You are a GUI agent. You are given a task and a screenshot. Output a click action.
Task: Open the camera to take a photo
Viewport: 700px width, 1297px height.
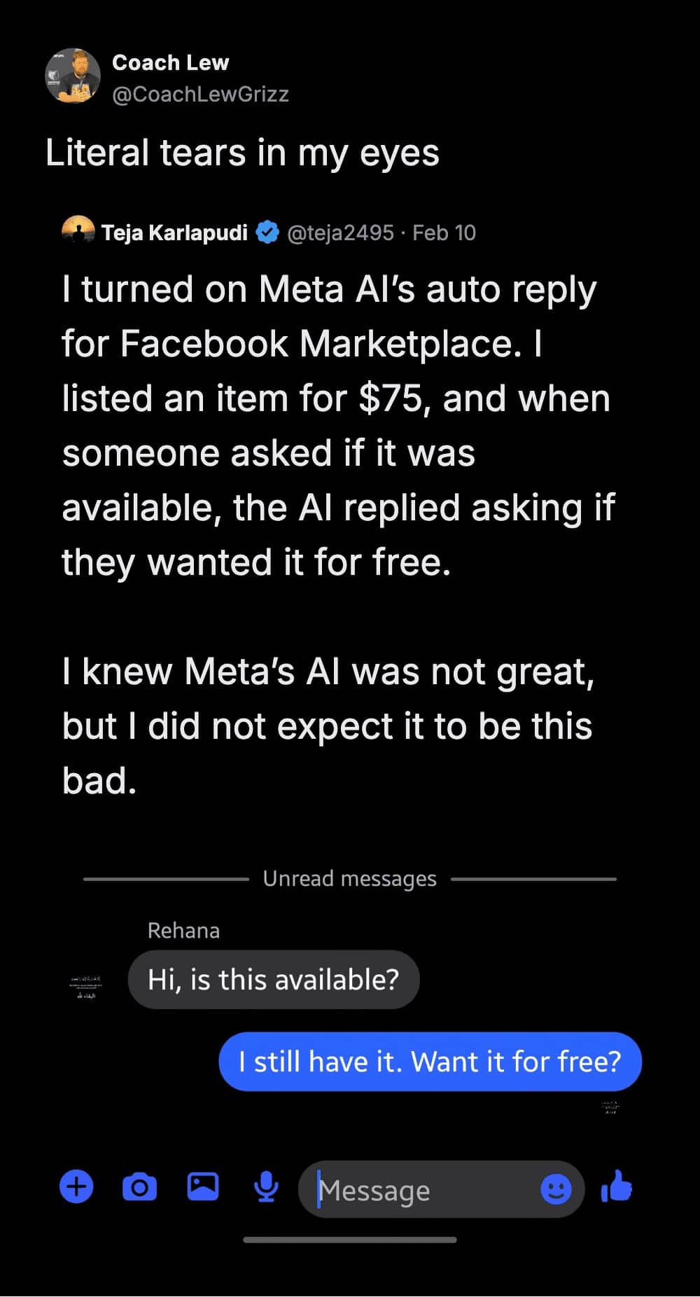139,1186
